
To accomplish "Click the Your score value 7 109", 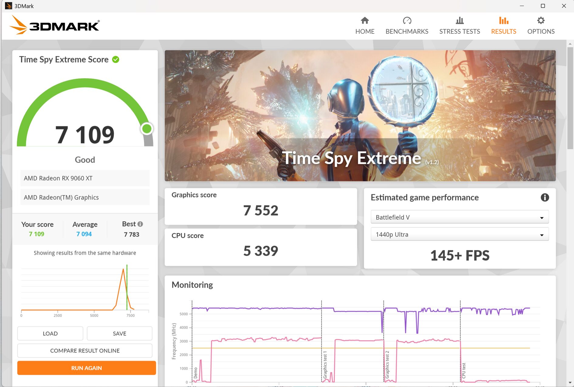I will pyautogui.click(x=36, y=234).
